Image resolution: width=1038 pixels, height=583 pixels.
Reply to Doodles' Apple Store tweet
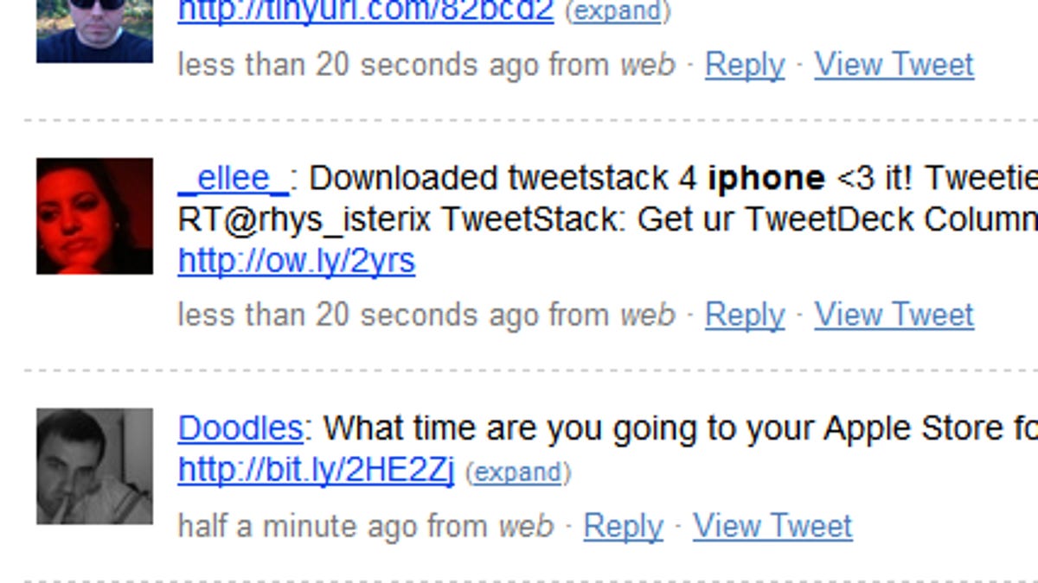(623, 526)
